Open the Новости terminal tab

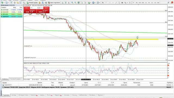(34, 95)
